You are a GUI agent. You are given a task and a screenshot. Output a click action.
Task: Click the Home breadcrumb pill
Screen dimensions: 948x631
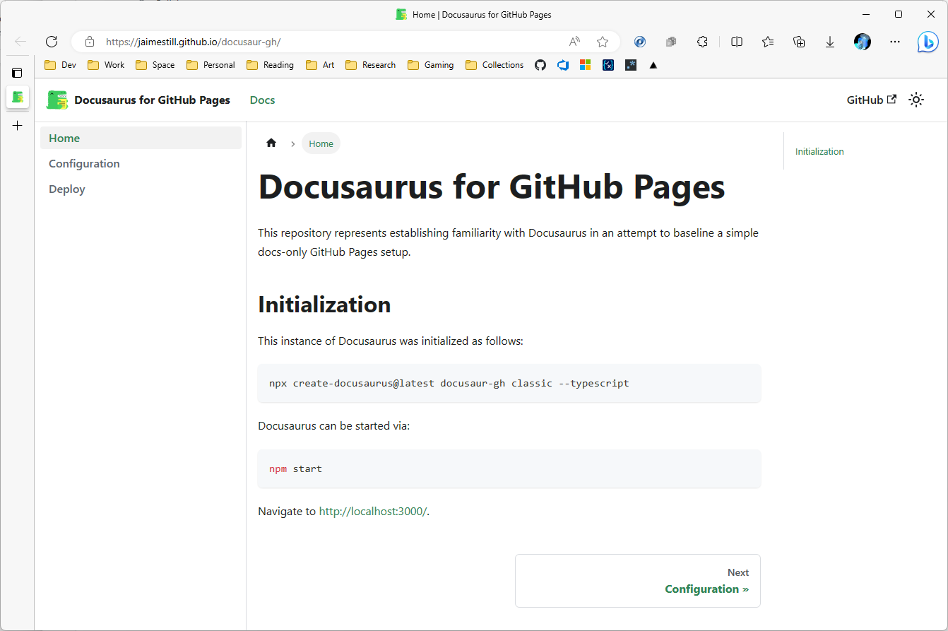click(x=321, y=143)
